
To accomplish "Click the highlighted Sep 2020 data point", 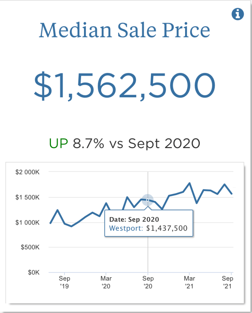I will pyautogui.click(x=148, y=200).
